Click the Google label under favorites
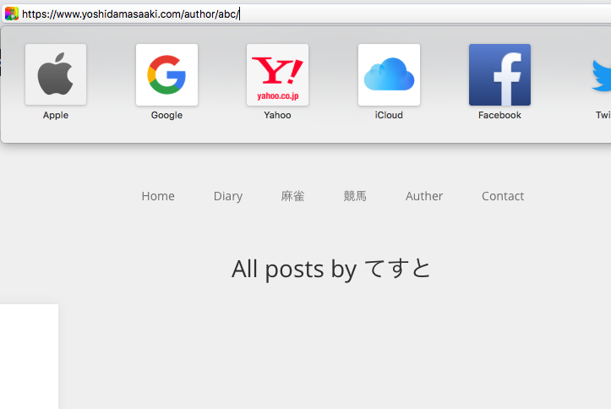 (166, 115)
